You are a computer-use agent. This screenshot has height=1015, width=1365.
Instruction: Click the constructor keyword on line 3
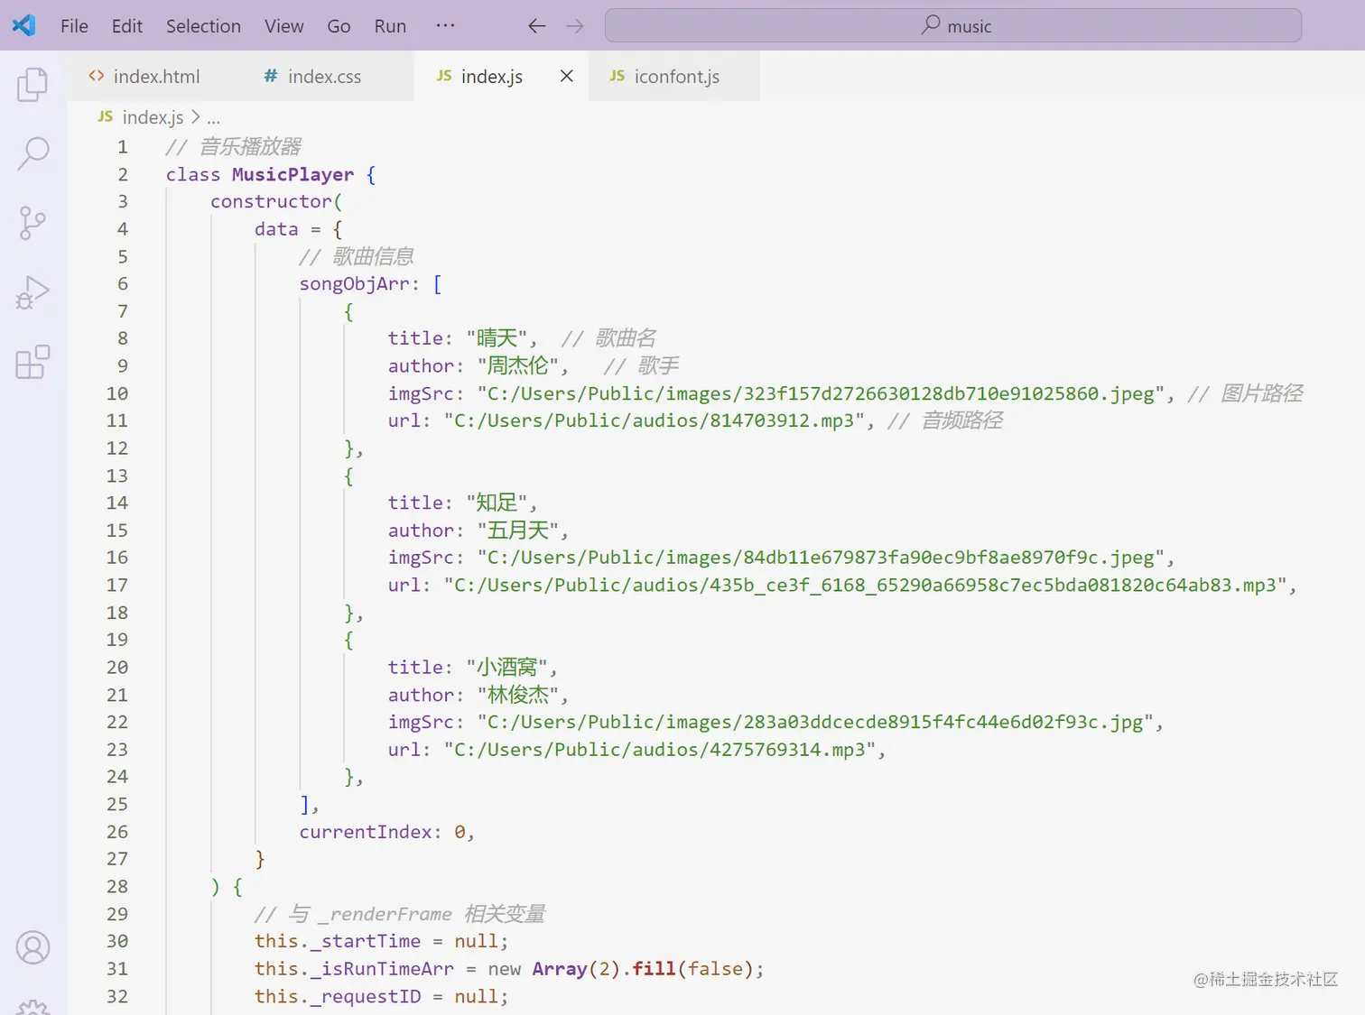pyautogui.click(x=271, y=201)
